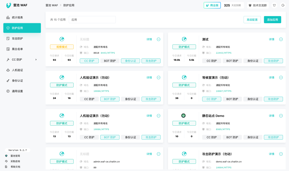Open 详情 for 测试 card
The image size is (289, 171).
(272, 39)
